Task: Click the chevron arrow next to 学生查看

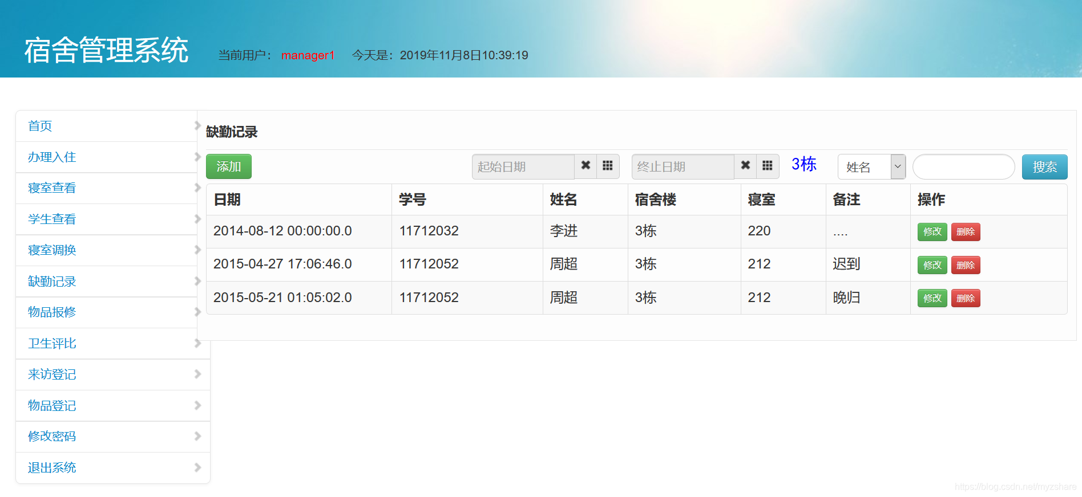Action: click(x=197, y=219)
